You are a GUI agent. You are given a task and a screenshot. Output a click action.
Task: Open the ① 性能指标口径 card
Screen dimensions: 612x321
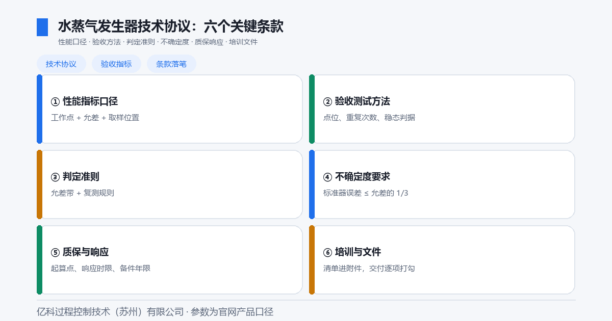(170, 109)
